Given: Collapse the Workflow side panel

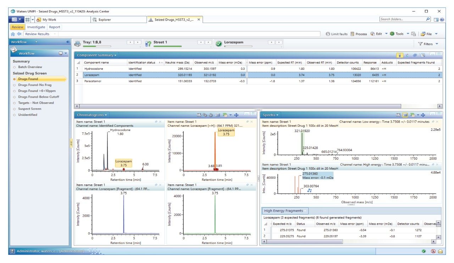Looking at the screenshot, I should 68,42.
